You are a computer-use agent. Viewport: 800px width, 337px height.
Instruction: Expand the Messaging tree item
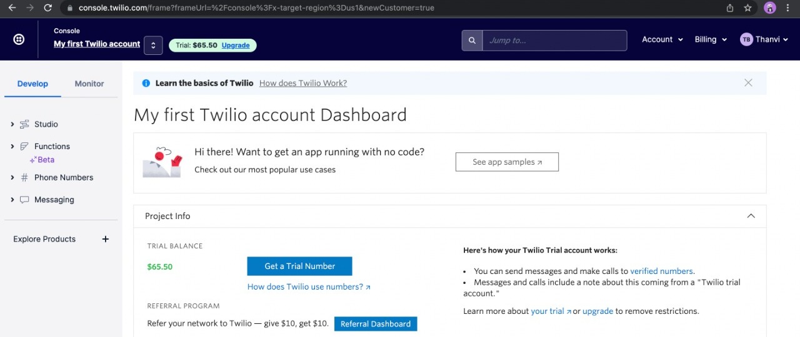coord(12,200)
